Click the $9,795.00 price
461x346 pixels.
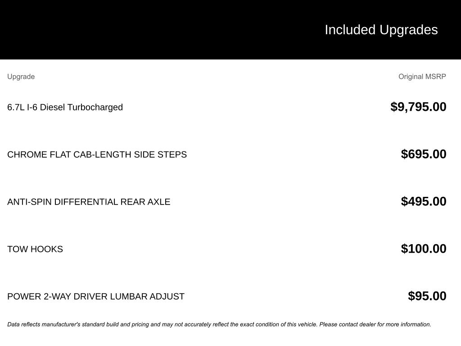tap(418, 107)
